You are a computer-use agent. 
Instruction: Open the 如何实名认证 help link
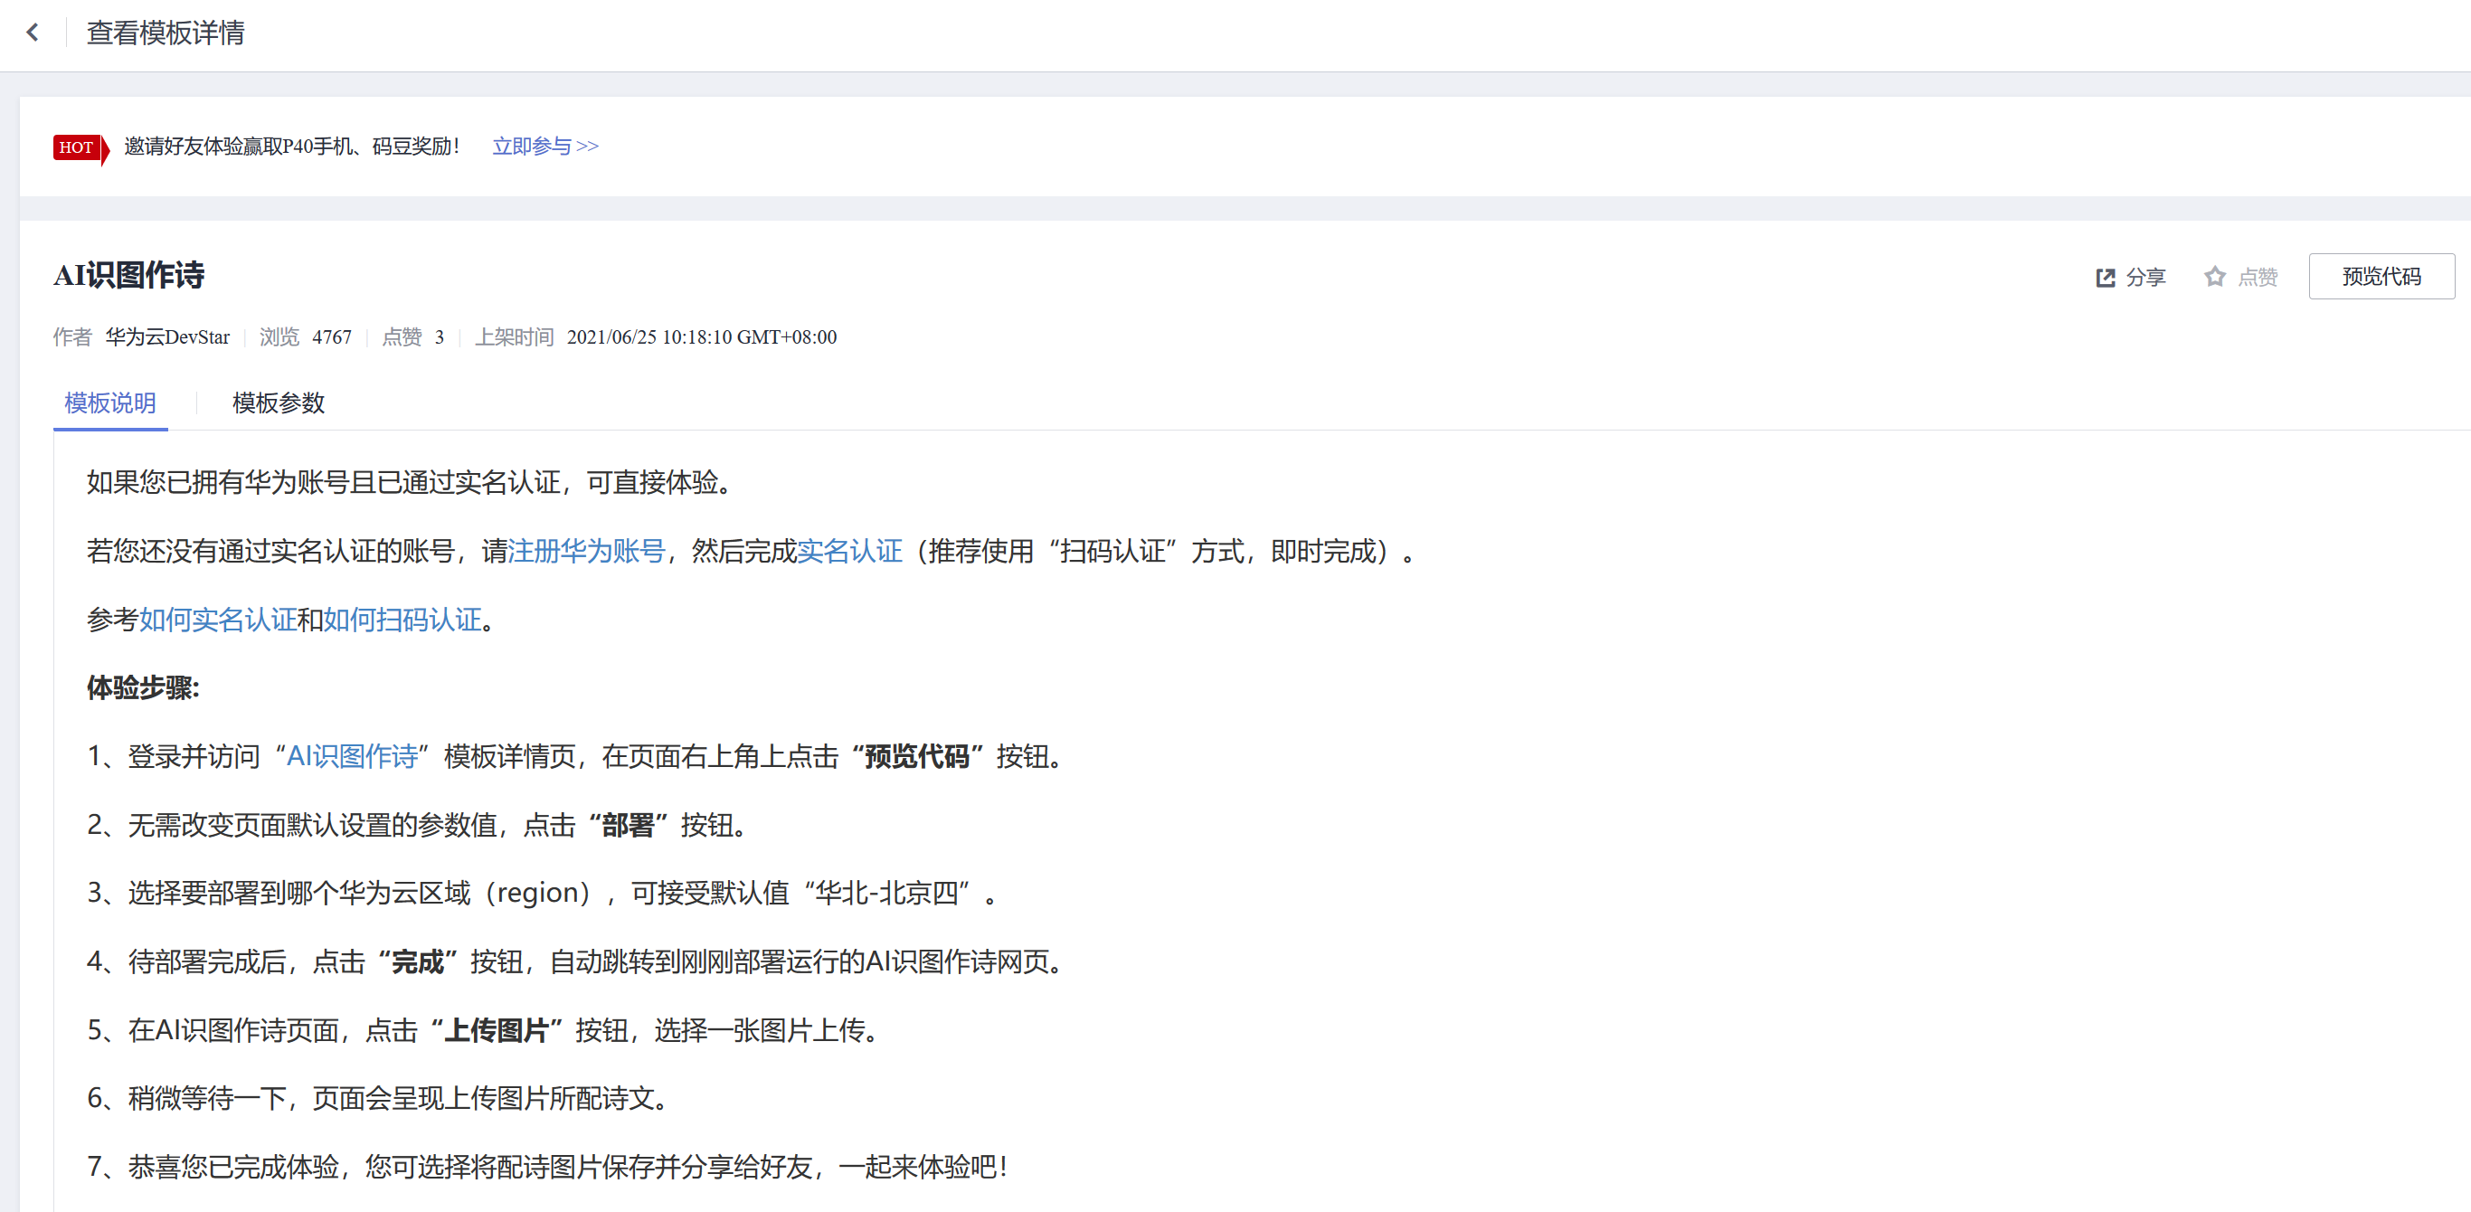(218, 620)
